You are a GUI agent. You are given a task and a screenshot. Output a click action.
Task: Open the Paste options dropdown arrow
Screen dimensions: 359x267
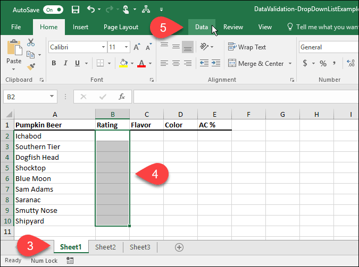pyautogui.click(x=13, y=69)
